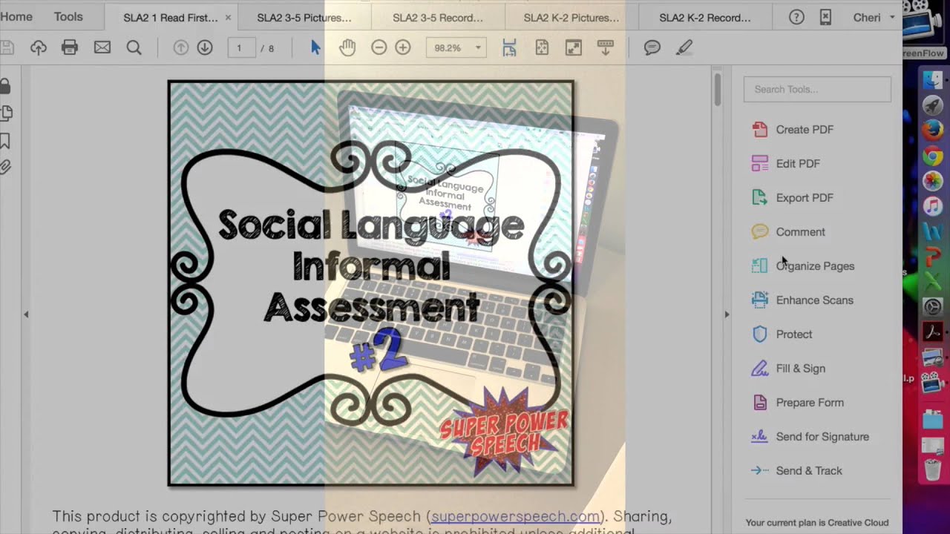Zoom out with the minus icon
Screen dimensions: 950x534
(379, 47)
